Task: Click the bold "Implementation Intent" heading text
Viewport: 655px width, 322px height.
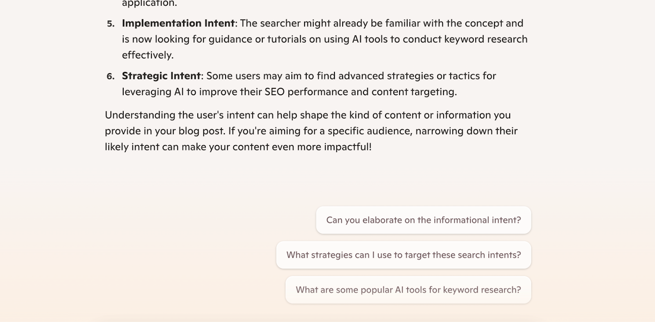Action: [177, 23]
